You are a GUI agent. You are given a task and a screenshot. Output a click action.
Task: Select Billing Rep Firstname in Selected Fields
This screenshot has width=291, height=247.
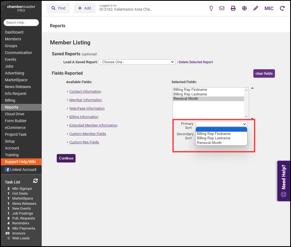pyautogui.click(x=190, y=90)
